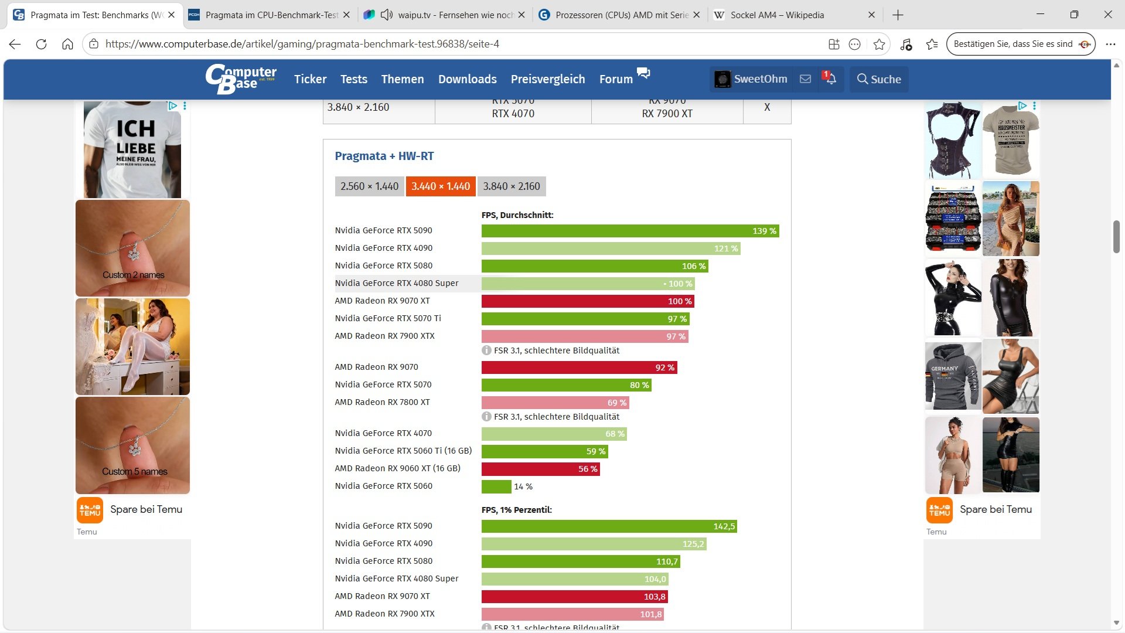Click Nvidia GeForce RTX 5060 label
This screenshot has width=1125, height=633.
383,486
